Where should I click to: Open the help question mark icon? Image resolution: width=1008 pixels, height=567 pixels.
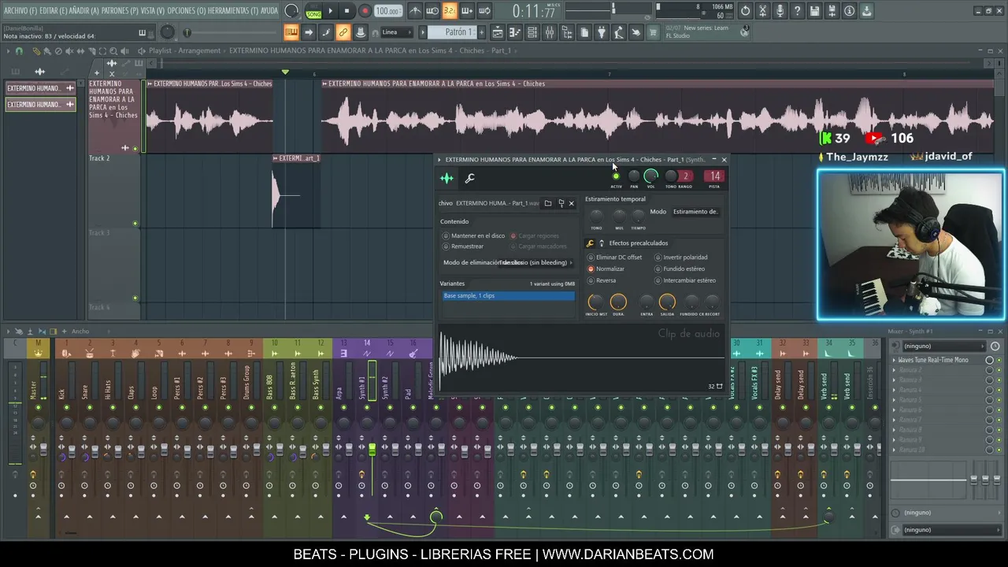(797, 11)
